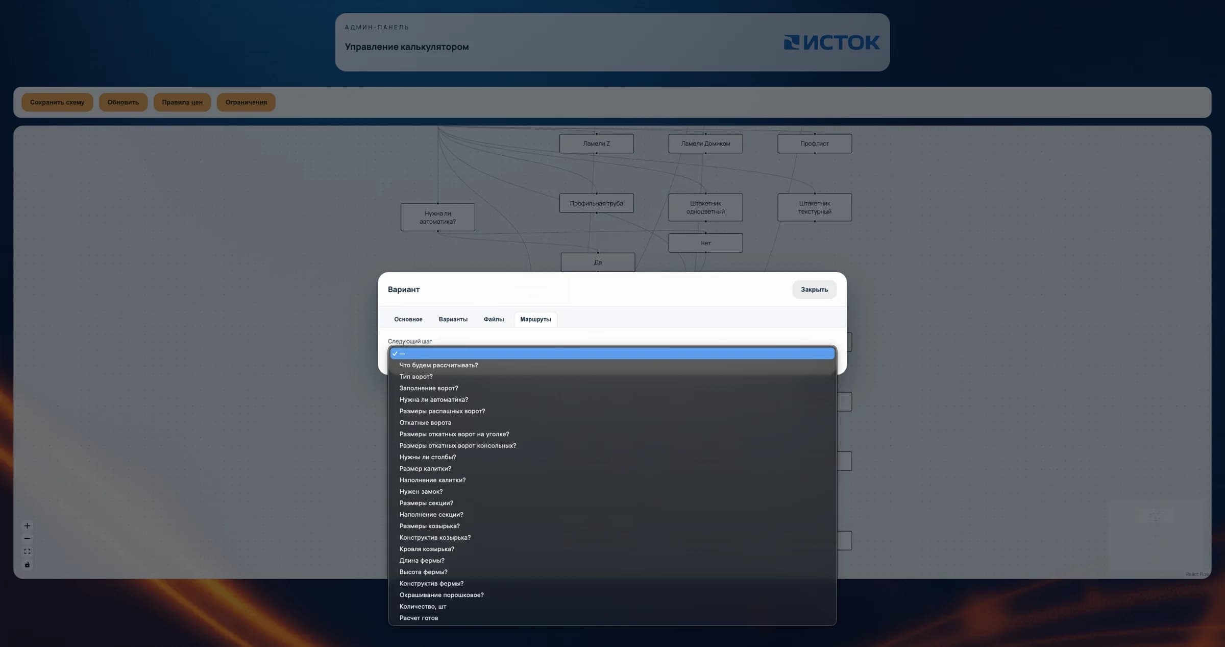Choose 'Размеры секции?' option

pos(612,503)
